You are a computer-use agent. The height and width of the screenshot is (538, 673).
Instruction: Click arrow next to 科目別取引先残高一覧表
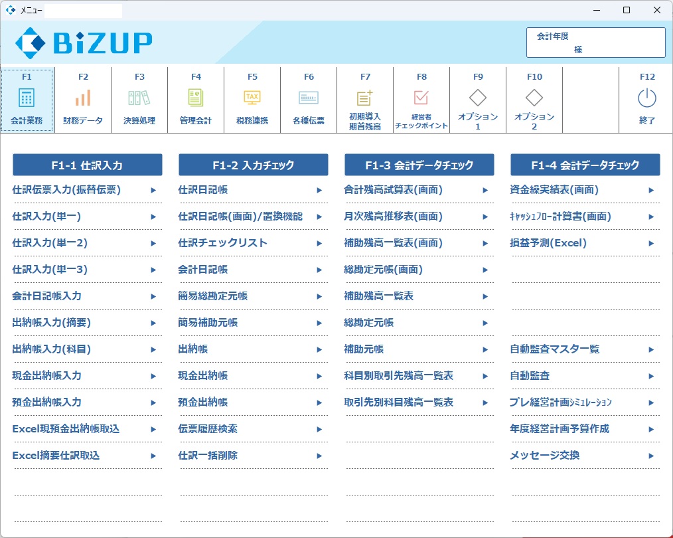485,377
